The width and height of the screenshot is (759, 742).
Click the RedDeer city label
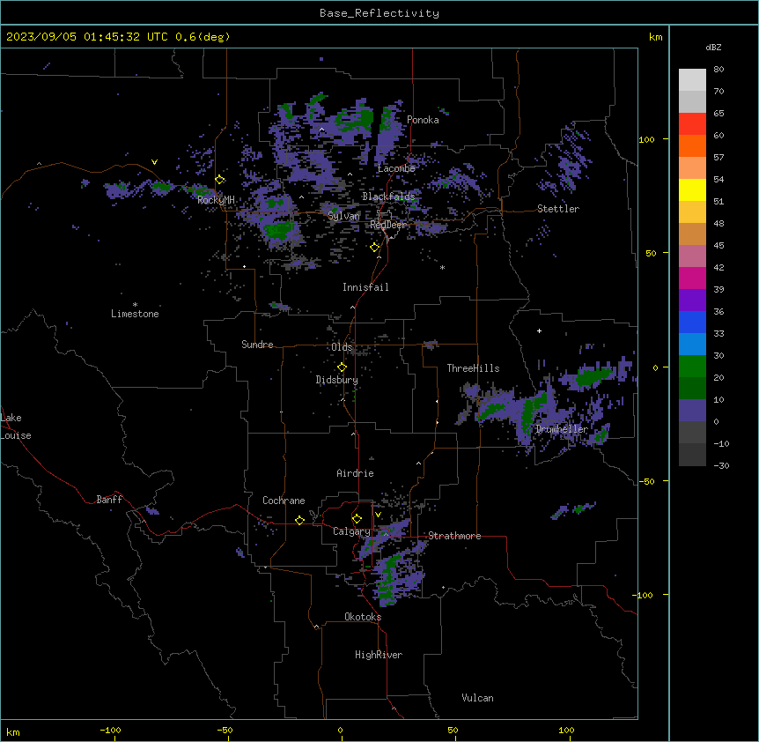pos(387,225)
